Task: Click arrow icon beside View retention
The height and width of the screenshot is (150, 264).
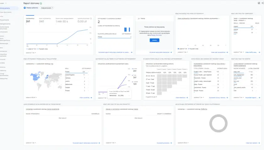Action: 187,97
